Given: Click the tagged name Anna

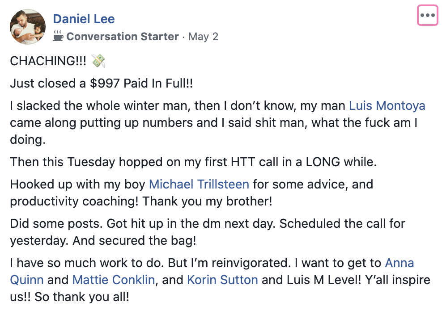Looking at the screenshot, I should pos(399,263).
